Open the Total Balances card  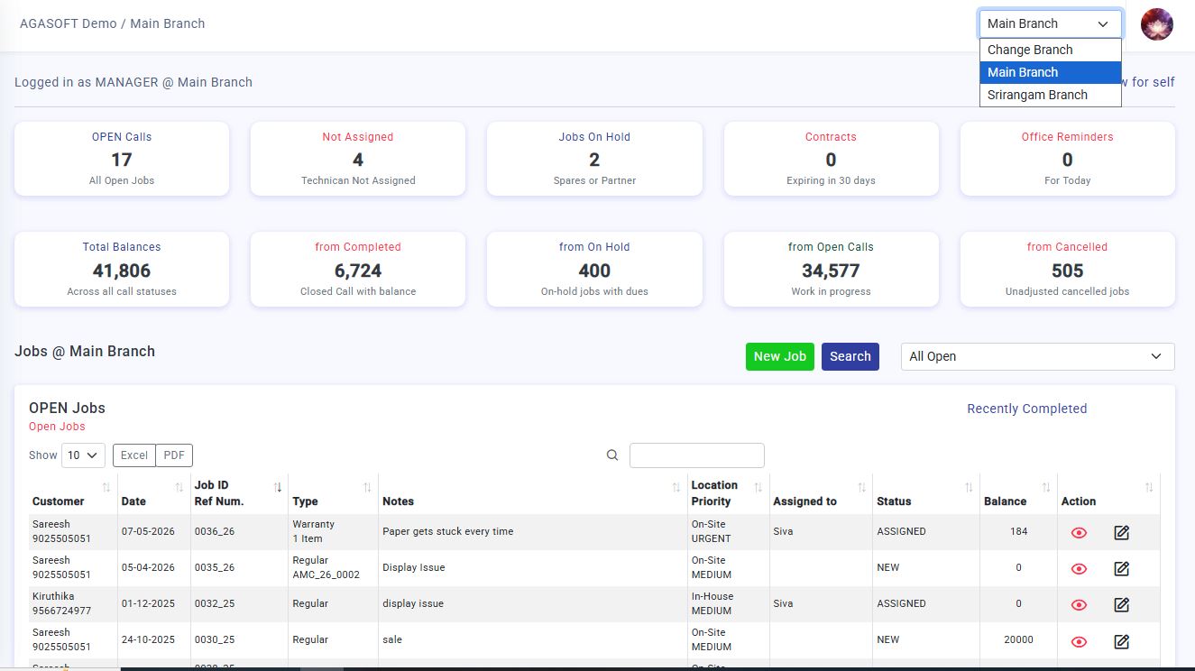[x=122, y=269]
